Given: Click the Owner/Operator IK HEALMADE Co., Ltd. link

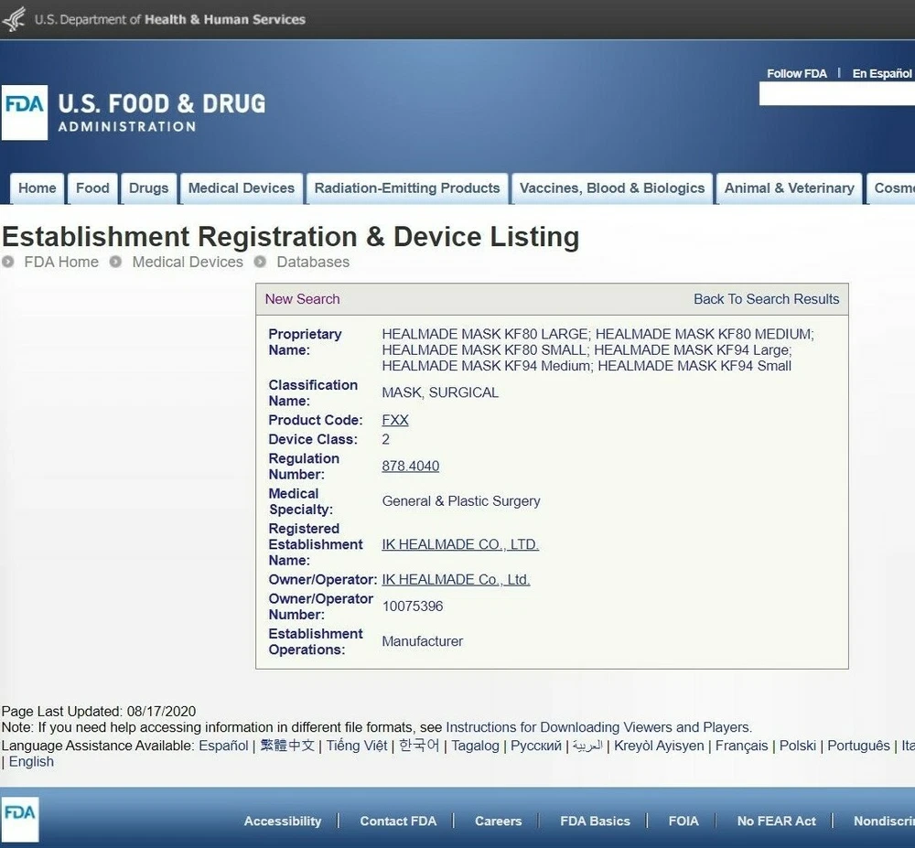Looking at the screenshot, I should (456, 579).
